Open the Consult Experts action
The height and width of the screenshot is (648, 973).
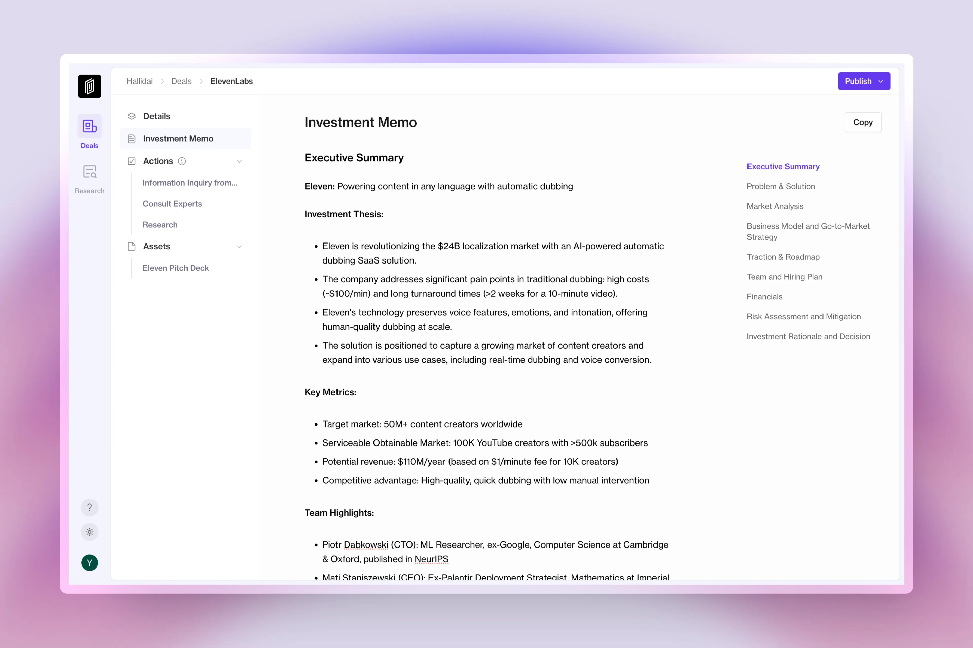(172, 204)
